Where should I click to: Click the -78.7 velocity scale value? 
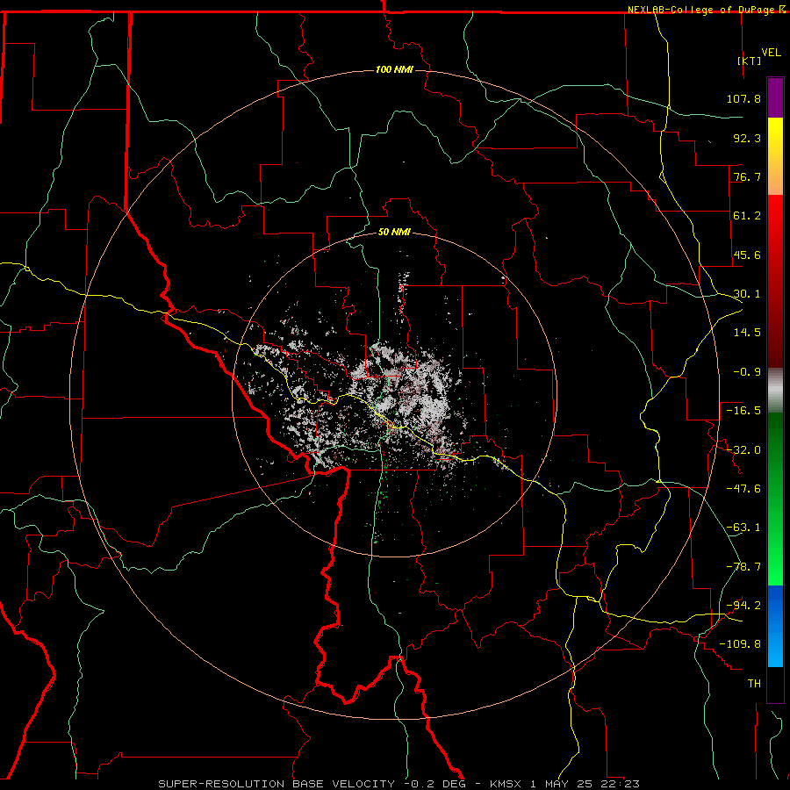(x=743, y=567)
